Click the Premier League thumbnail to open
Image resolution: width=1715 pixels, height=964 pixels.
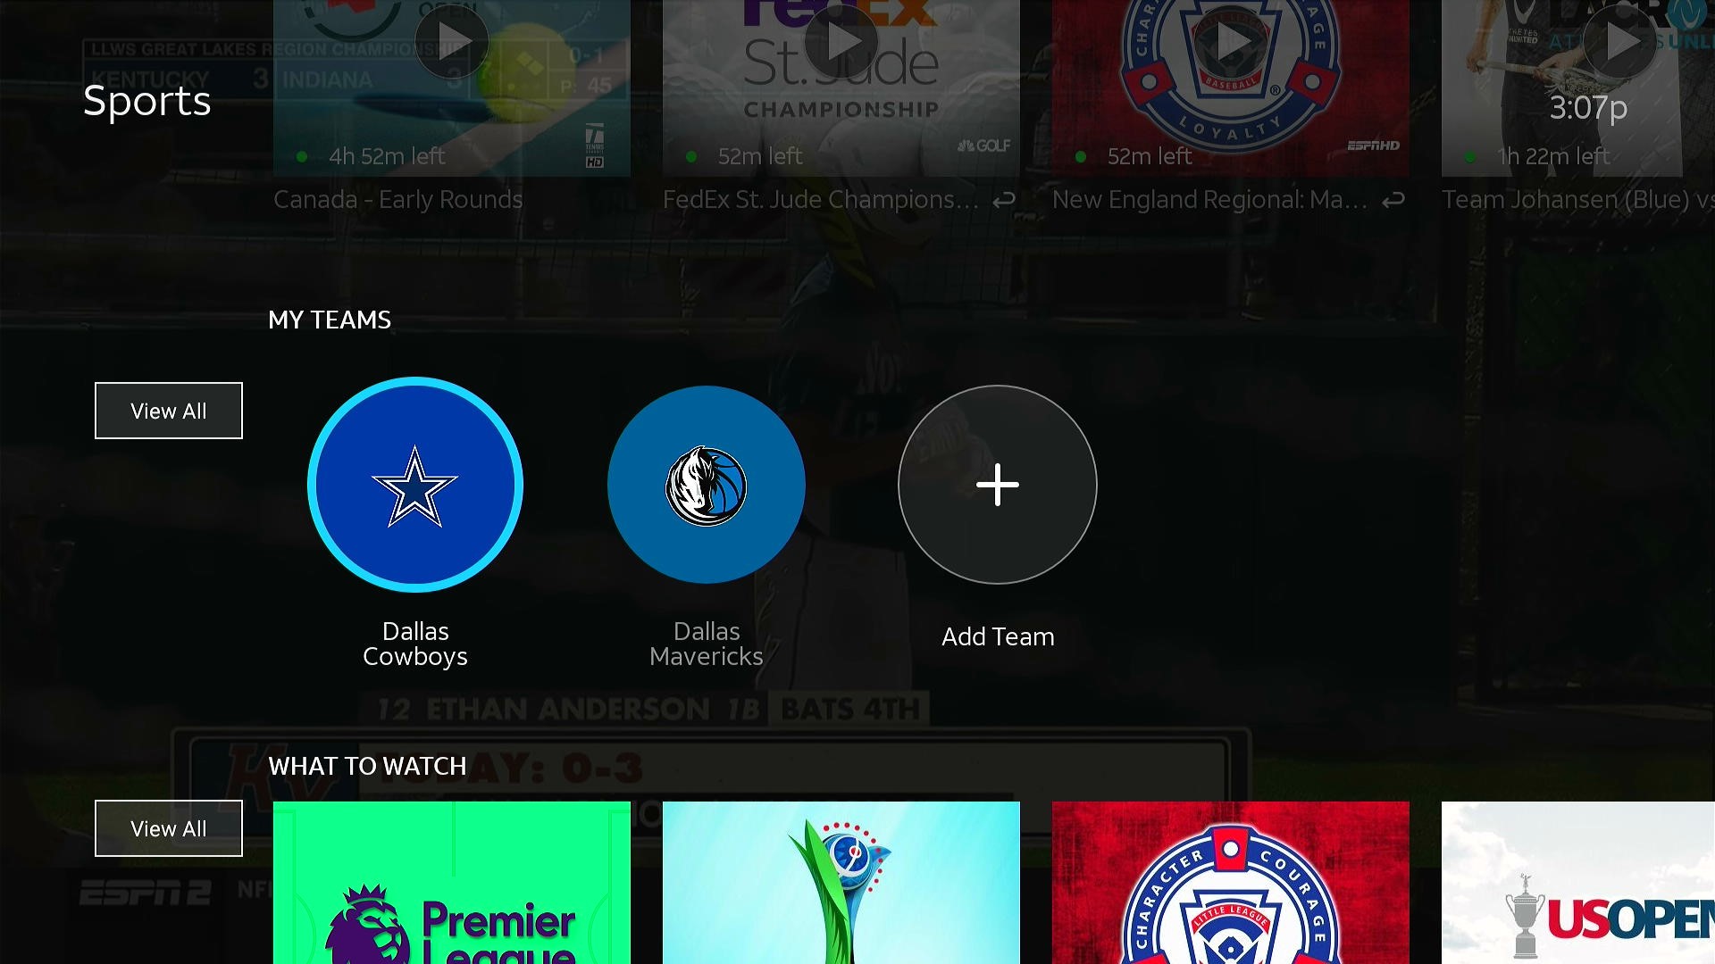pos(451,883)
